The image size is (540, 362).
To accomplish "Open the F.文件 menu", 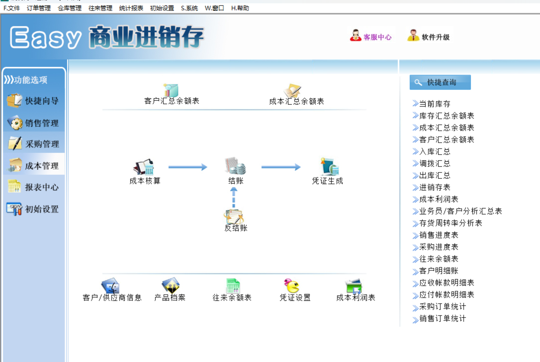I will click(x=12, y=8).
